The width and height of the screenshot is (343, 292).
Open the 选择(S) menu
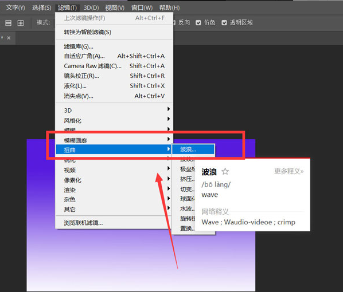pyautogui.click(x=41, y=8)
